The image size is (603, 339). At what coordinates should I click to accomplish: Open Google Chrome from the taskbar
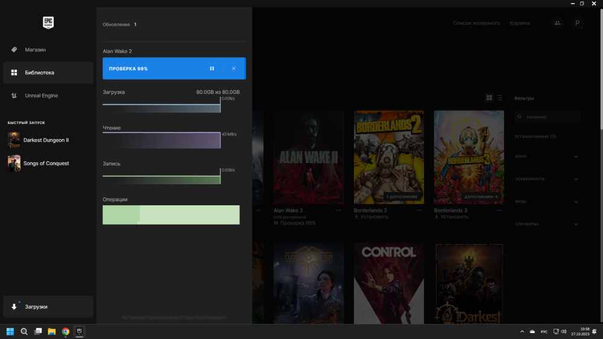pyautogui.click(x=65, y=331)
